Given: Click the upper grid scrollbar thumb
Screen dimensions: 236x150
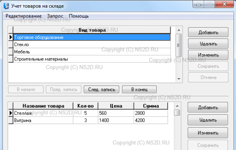Looking at the screenshot, I should pos(179,45).
